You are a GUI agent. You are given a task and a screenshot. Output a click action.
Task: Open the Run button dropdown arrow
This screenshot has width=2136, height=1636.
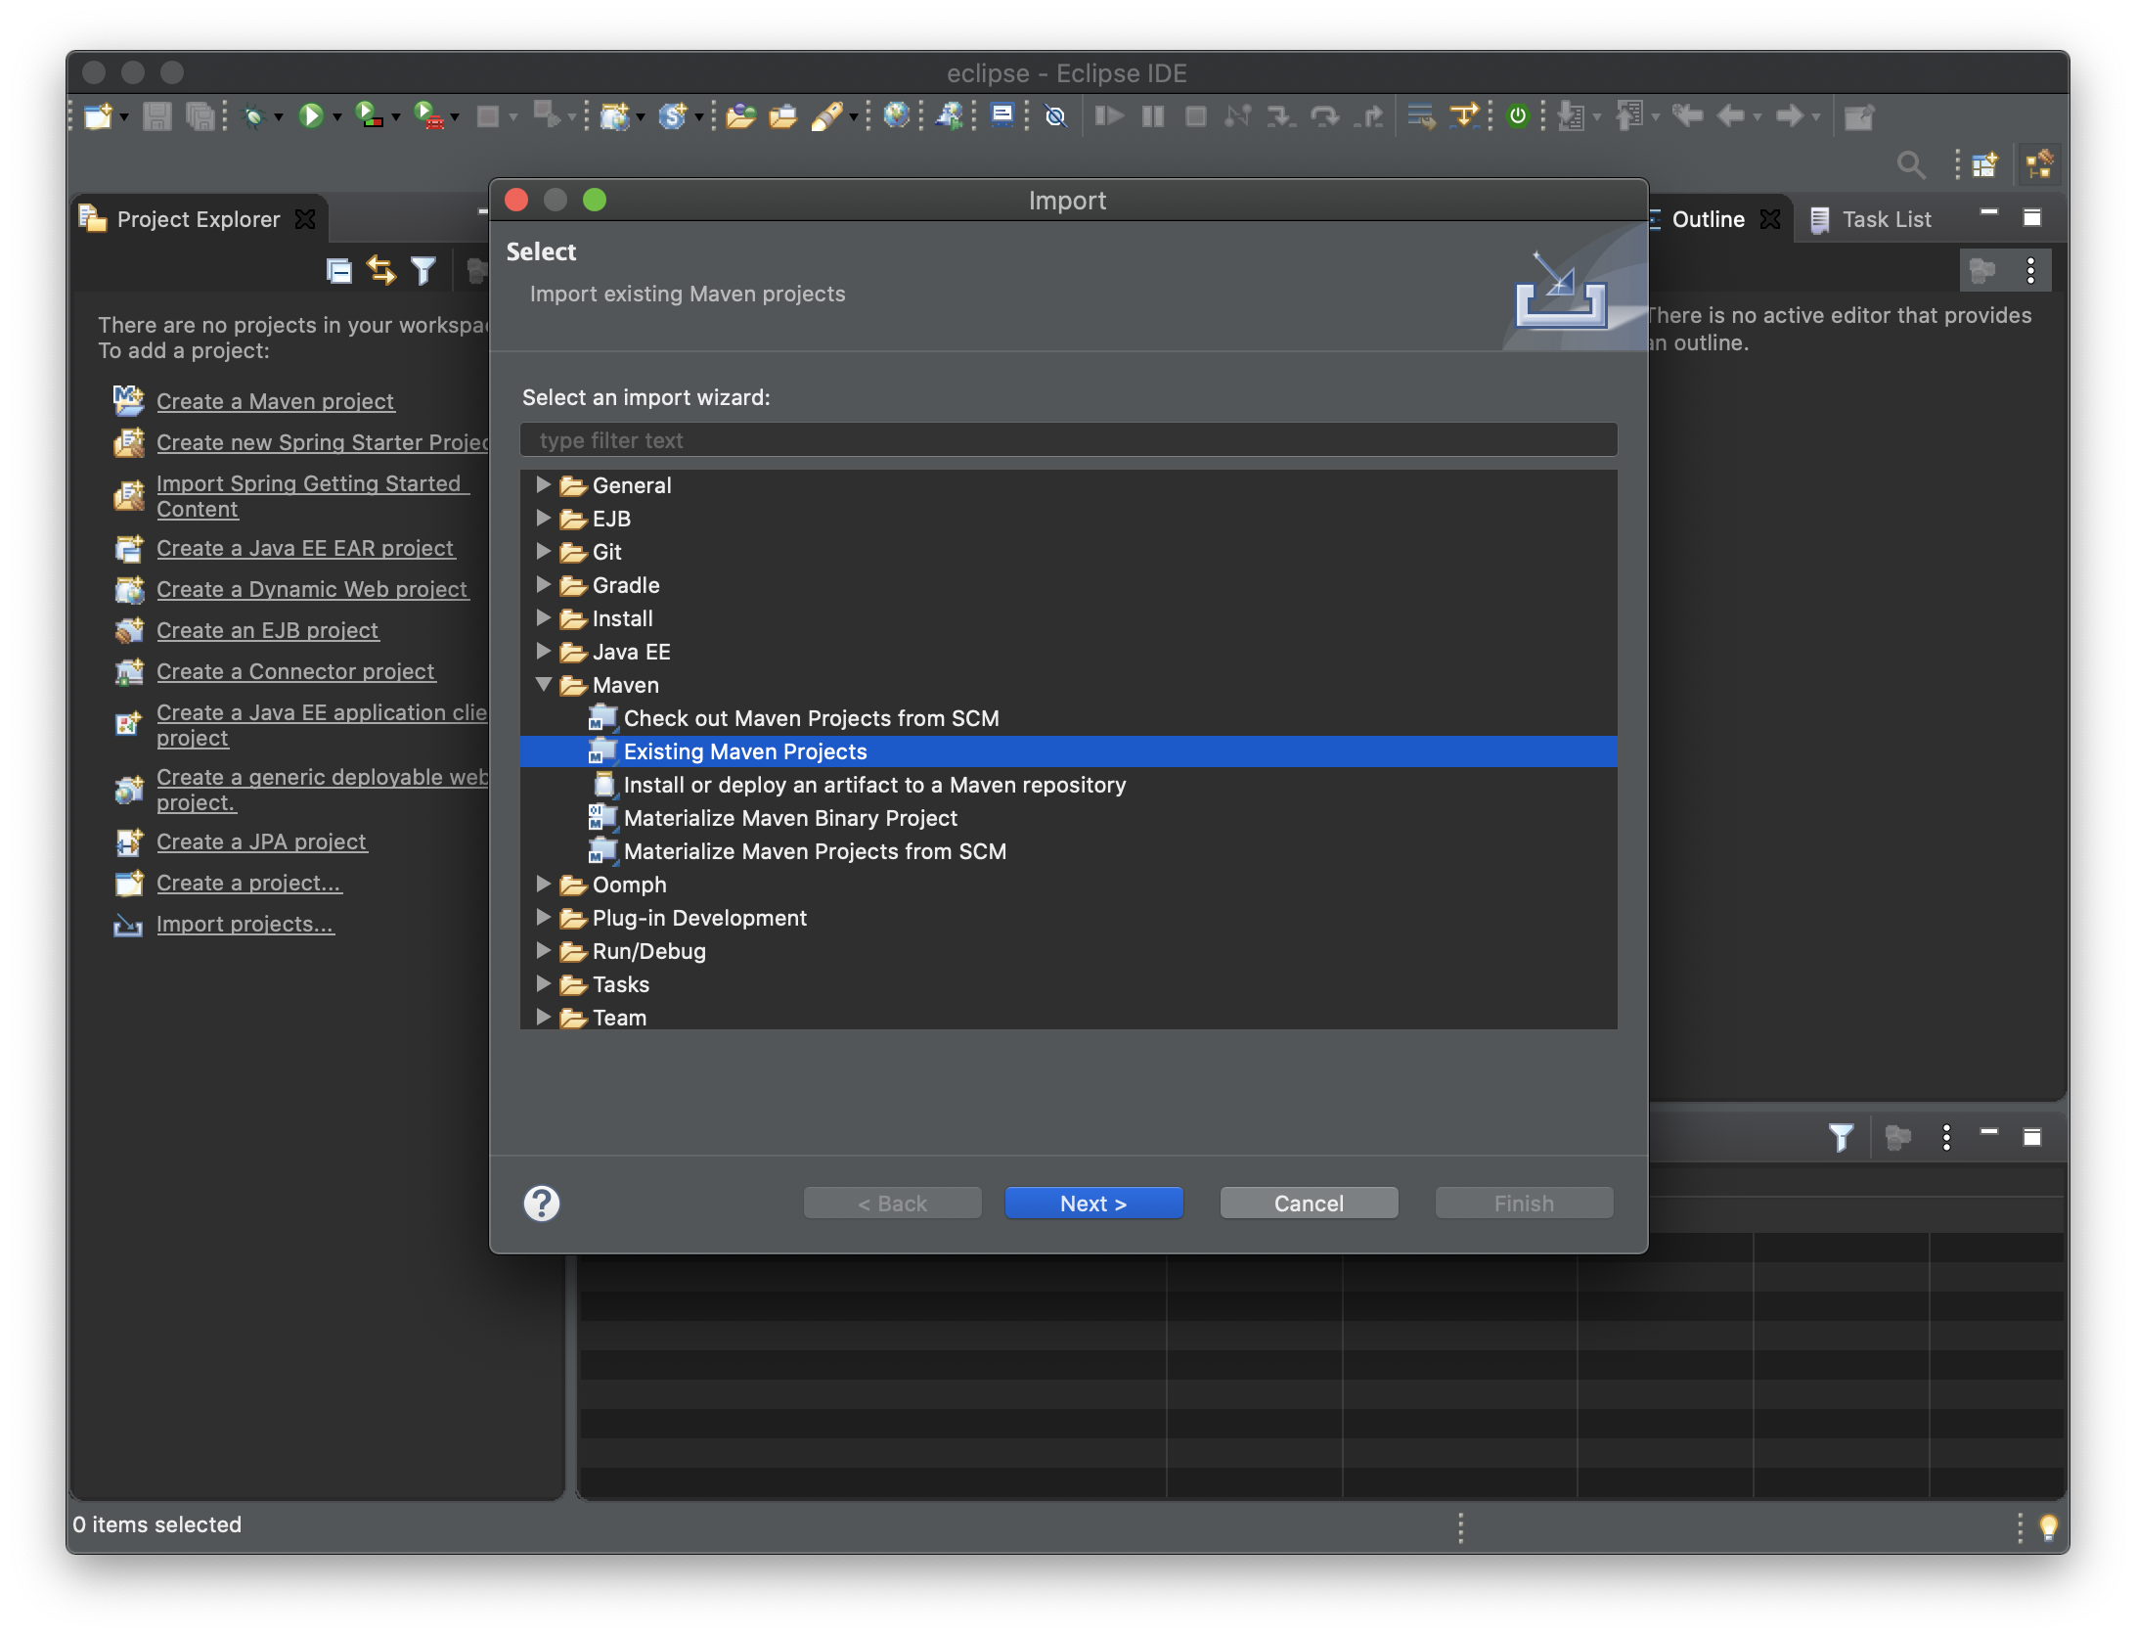337,117
